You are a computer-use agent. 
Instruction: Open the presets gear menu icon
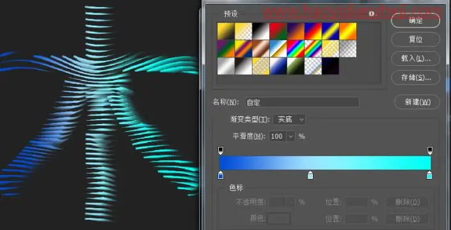pyautogui.click(x=372, y=13)
